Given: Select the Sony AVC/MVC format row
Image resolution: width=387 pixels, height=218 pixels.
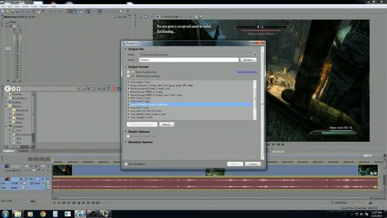Looking at the screenshot, I should [x=190, y=105].
